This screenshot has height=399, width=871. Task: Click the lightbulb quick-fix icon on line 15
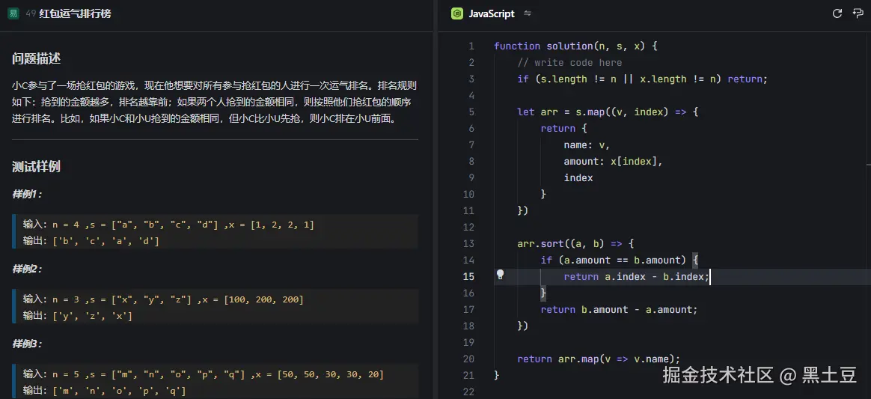(501, 275)
